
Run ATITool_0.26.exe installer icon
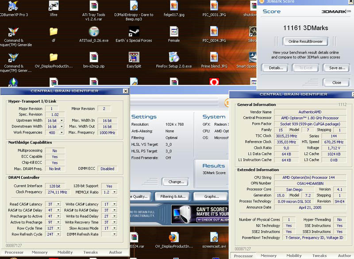[94, 35]
